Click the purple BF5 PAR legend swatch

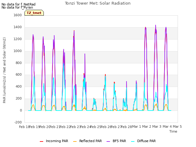tap(108, 141)
